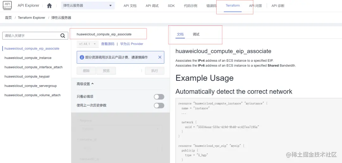The height and width of the screenshot is (163, 342).
Task: Select the Terraform tab
Action: pyautogui.click(x=233, y=6)
